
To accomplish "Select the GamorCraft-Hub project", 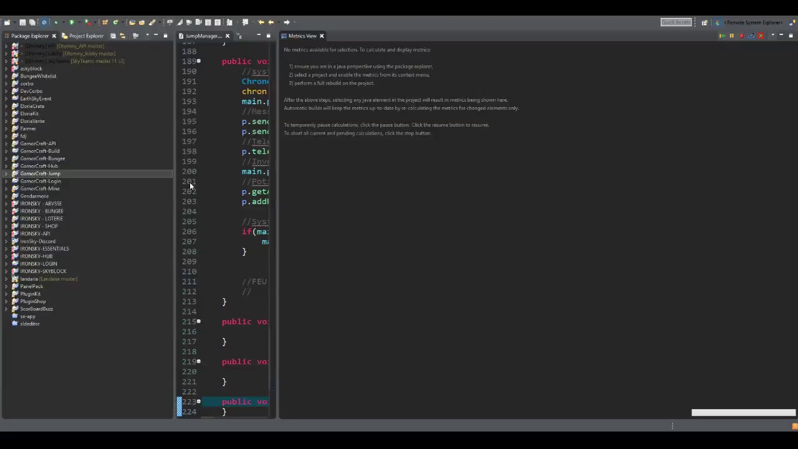I will click(x=39, y=166).
